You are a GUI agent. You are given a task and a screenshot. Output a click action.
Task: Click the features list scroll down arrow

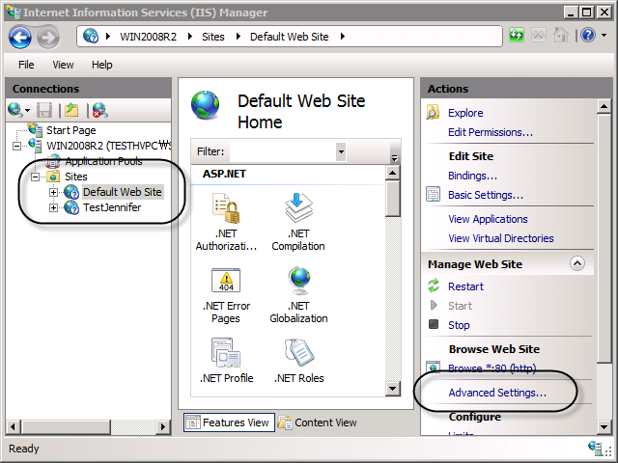(393, 389)
